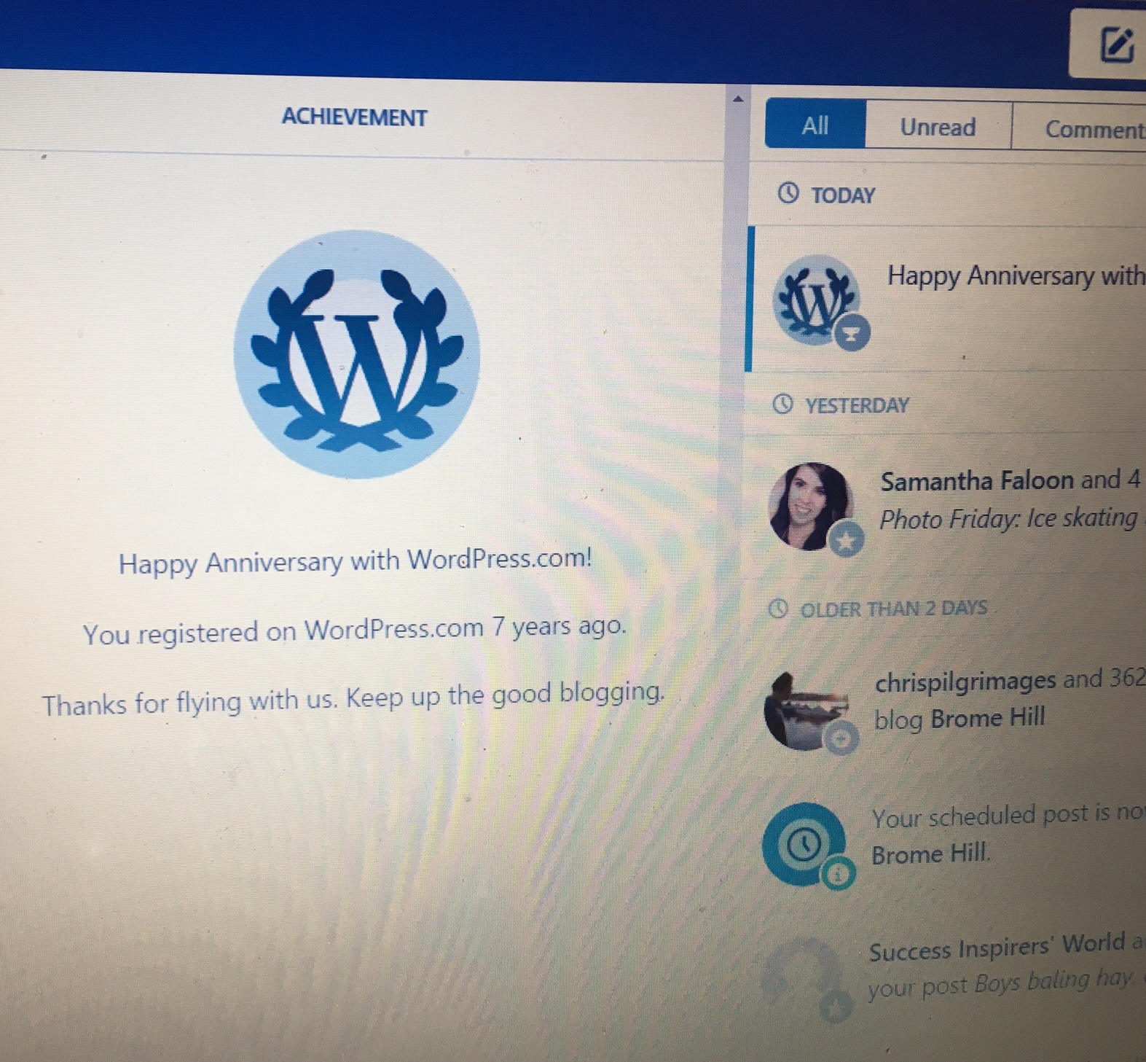Screen dimensions: 1146x1062
Task: Click the Brome Hill blog name
Action: pyautogui.click(x=988, y=719)
